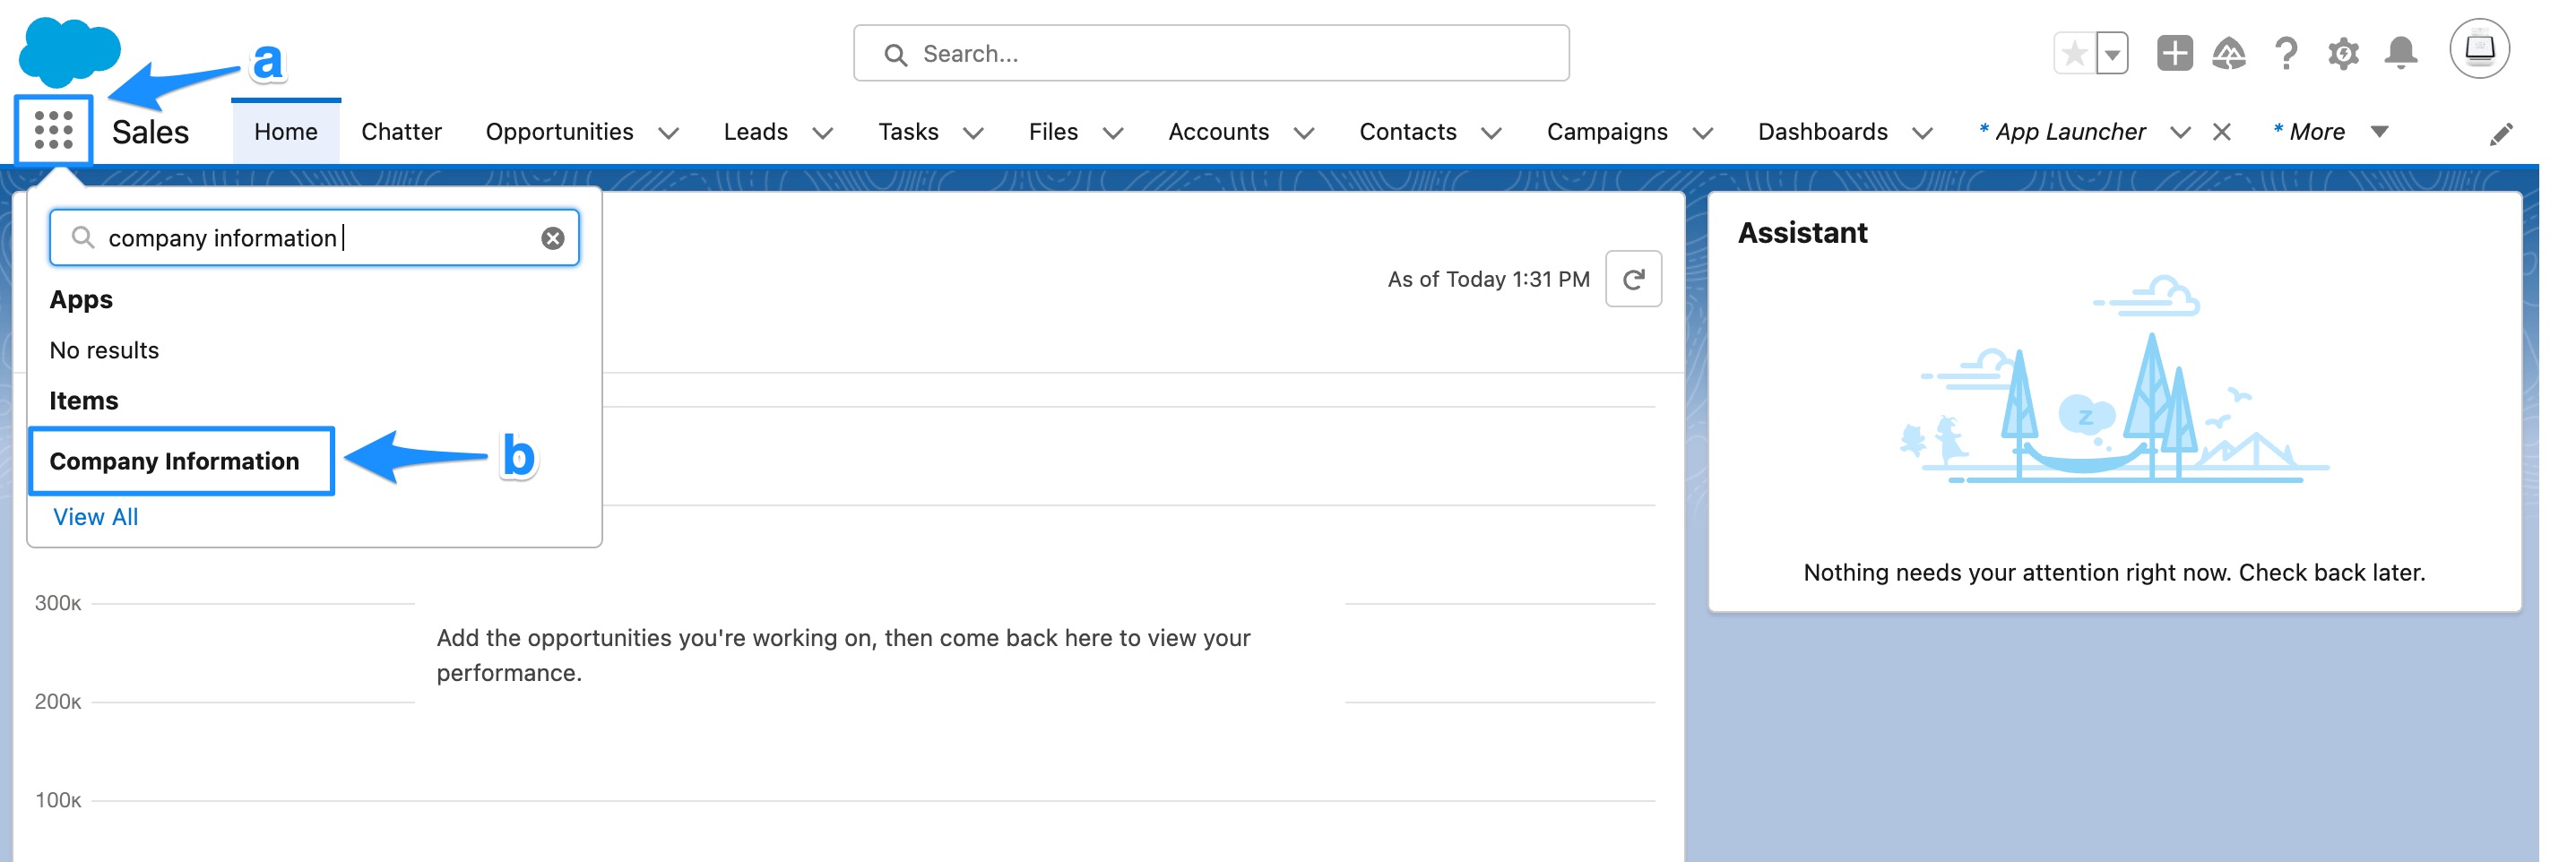
Task: Open the Leads tab
Action: 755,132
